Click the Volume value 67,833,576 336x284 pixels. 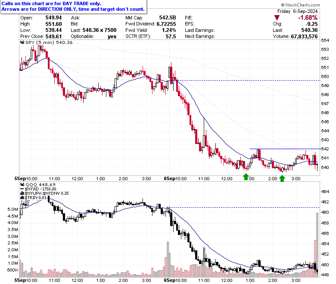[x=304, y=37]
